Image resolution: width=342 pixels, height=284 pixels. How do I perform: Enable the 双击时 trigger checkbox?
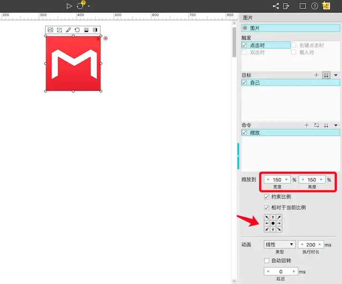point(244,52)
